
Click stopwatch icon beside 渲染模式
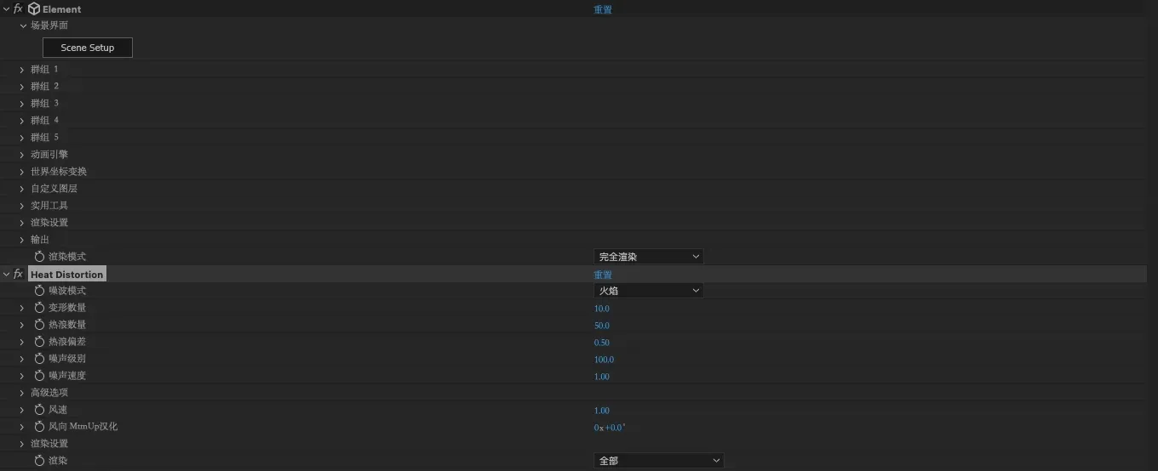coord(39,257)
